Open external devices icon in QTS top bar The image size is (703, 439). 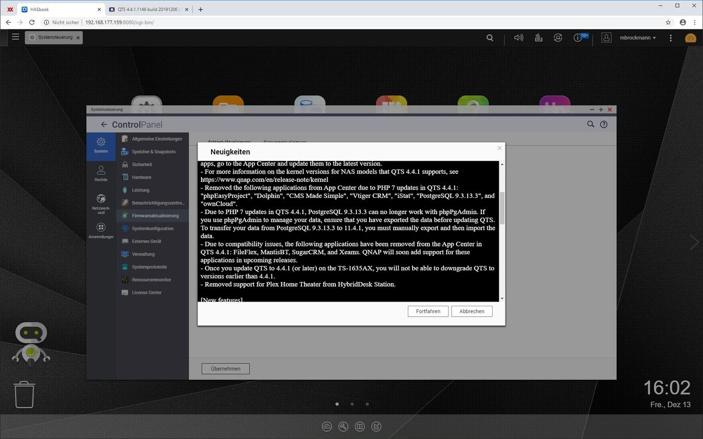tap(558, 38)
